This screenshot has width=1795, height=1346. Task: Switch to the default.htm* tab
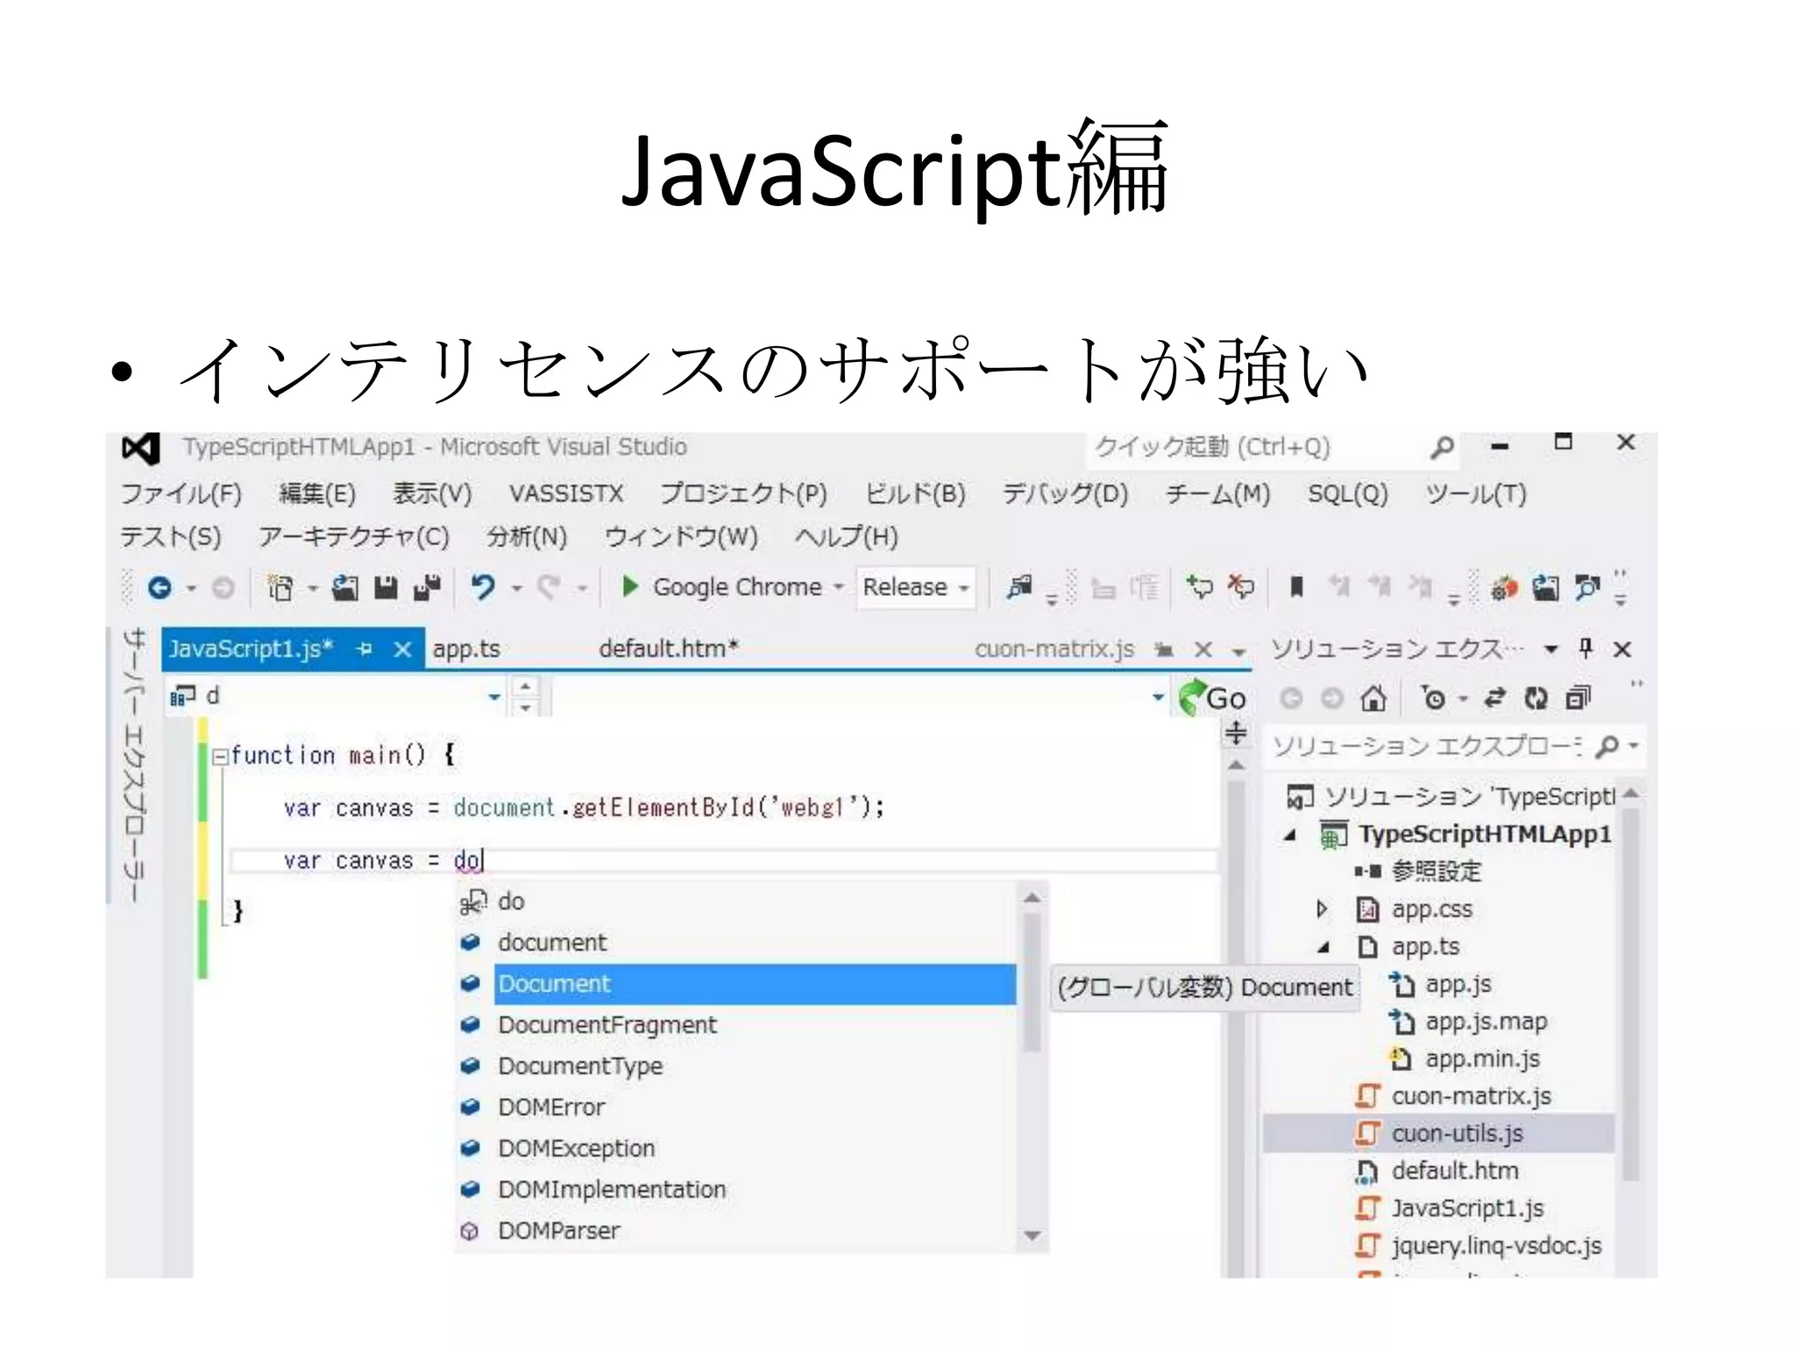coord(669,649)
